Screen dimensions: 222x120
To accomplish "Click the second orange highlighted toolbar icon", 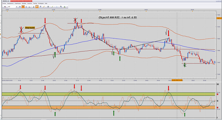I will 37,7.
